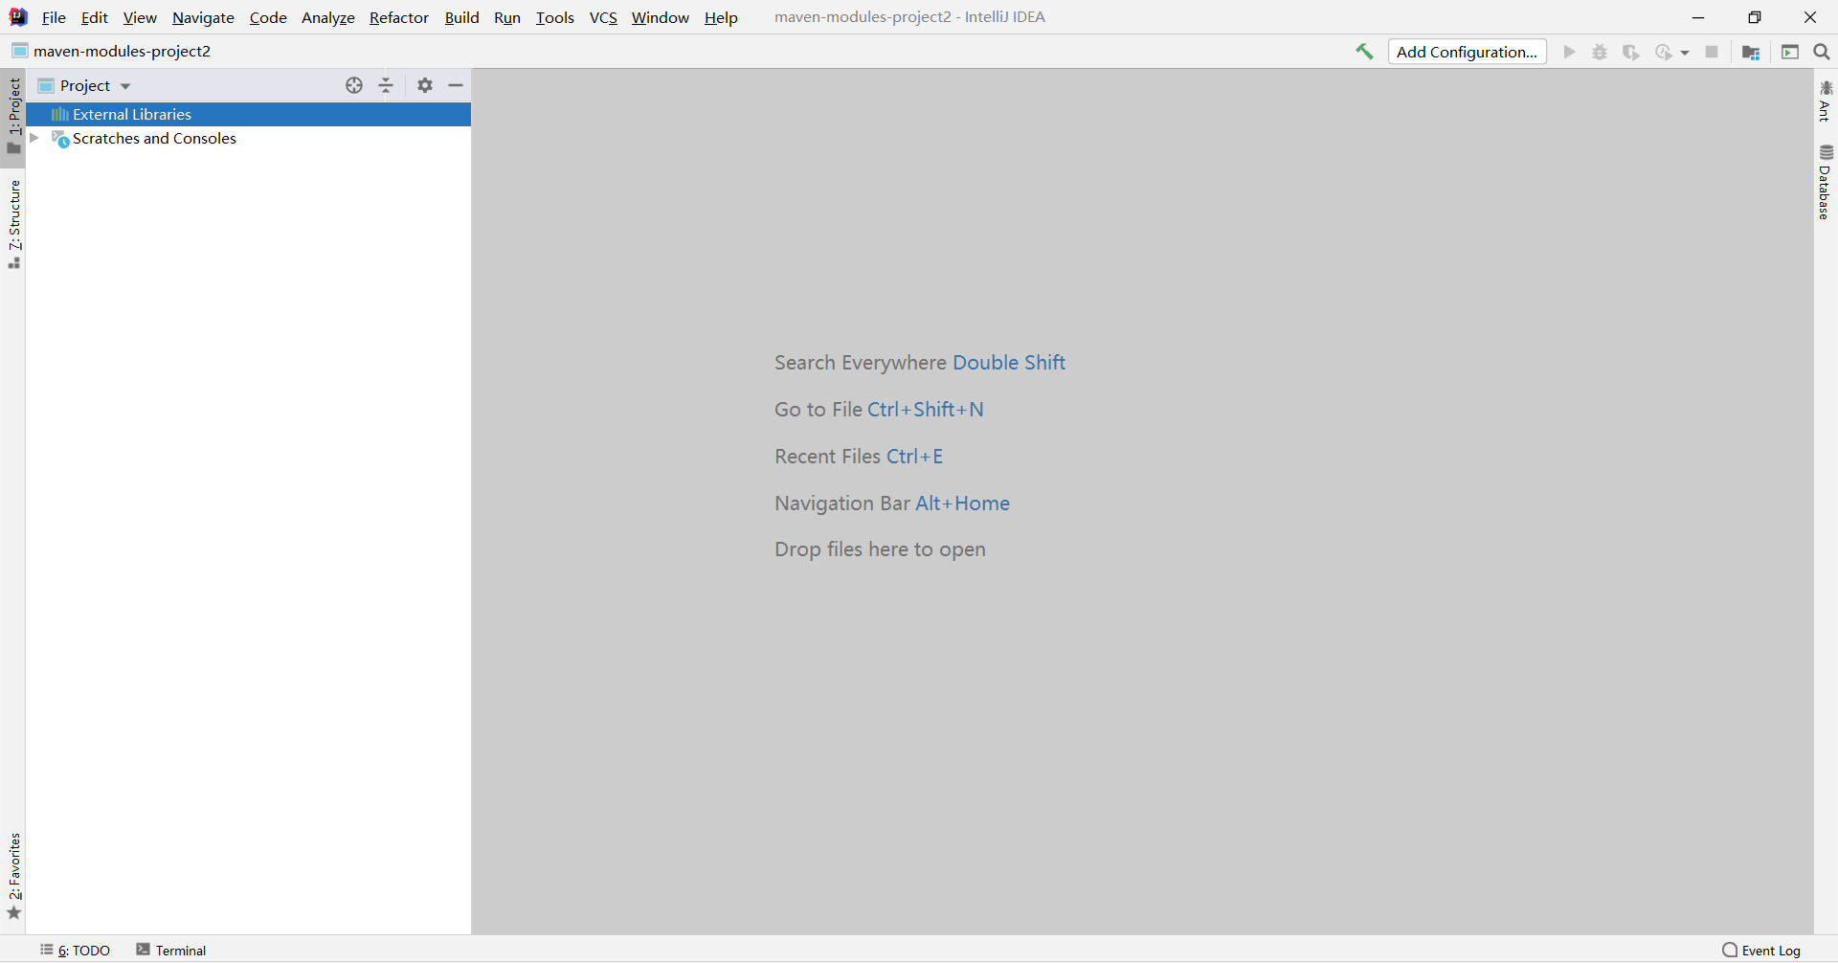Open the Edit menu
Screen dimensions: 1838x963
click(x=95, y=17)
